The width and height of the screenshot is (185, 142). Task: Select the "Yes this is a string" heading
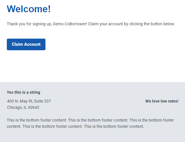click(24, 92)
